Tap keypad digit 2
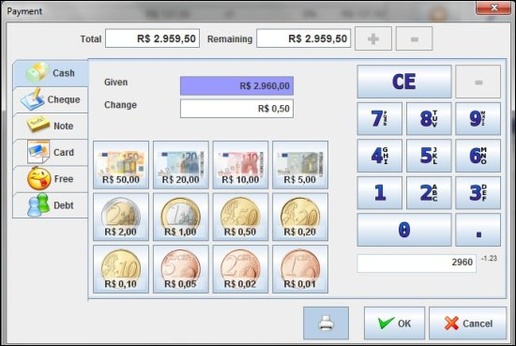Viewport: 516px width, 346px height. pos(429,193)
